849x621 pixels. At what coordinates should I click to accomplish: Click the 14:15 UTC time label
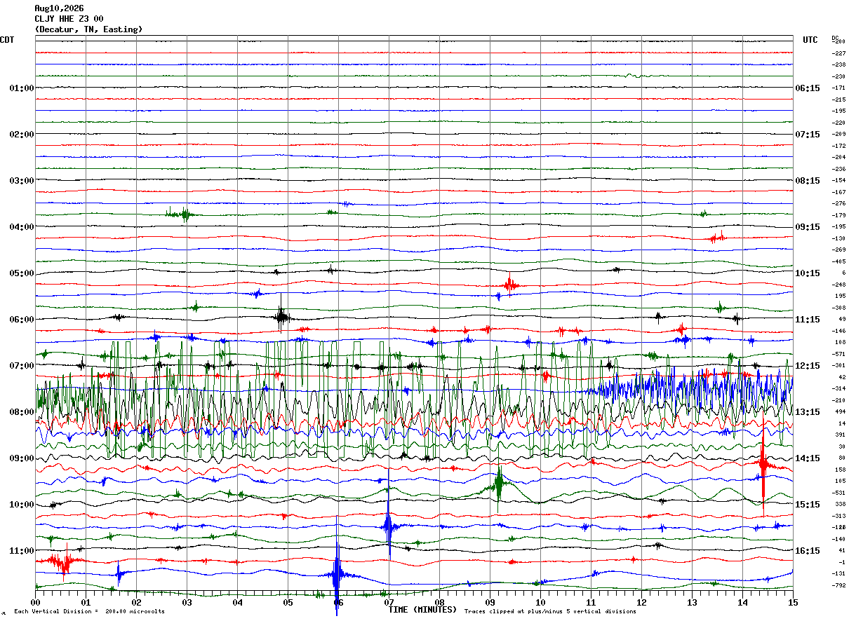(807, 458)
